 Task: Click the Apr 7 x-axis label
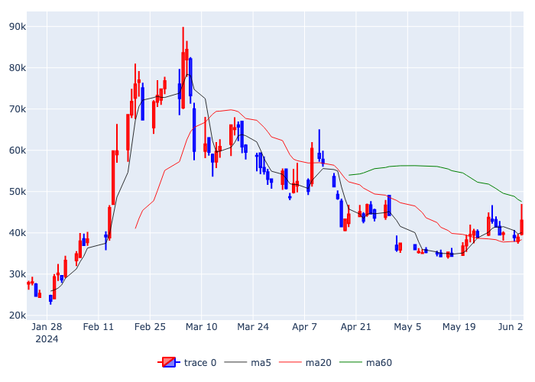click(x=304, y=327)
